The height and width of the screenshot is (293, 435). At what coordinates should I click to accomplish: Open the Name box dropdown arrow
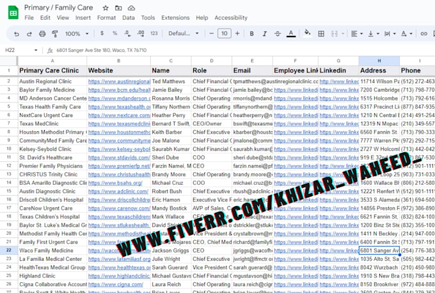(x=36, y=51)
